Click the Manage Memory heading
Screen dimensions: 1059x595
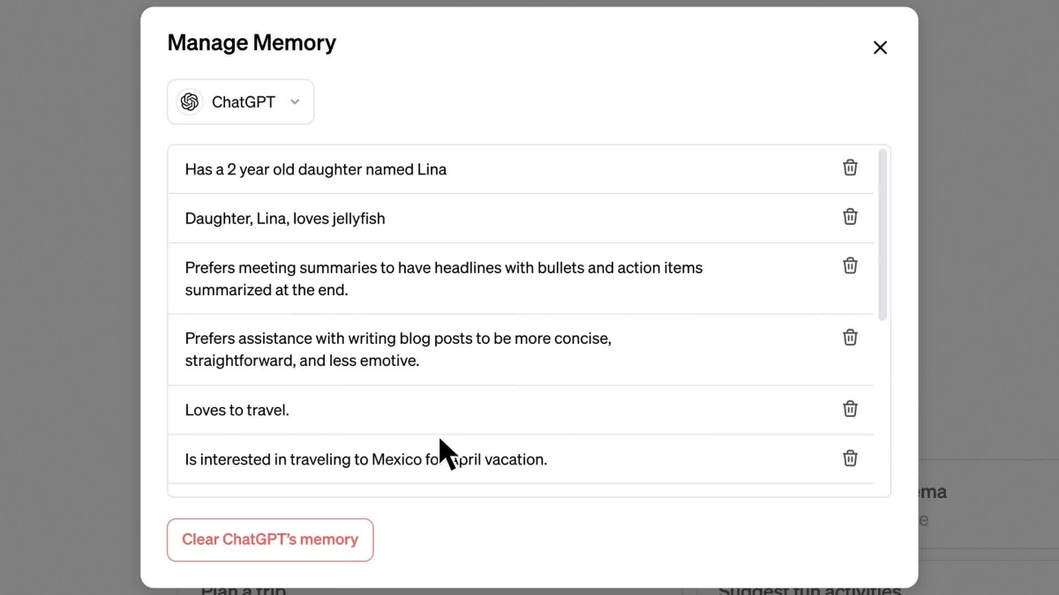tap(252, 42)
